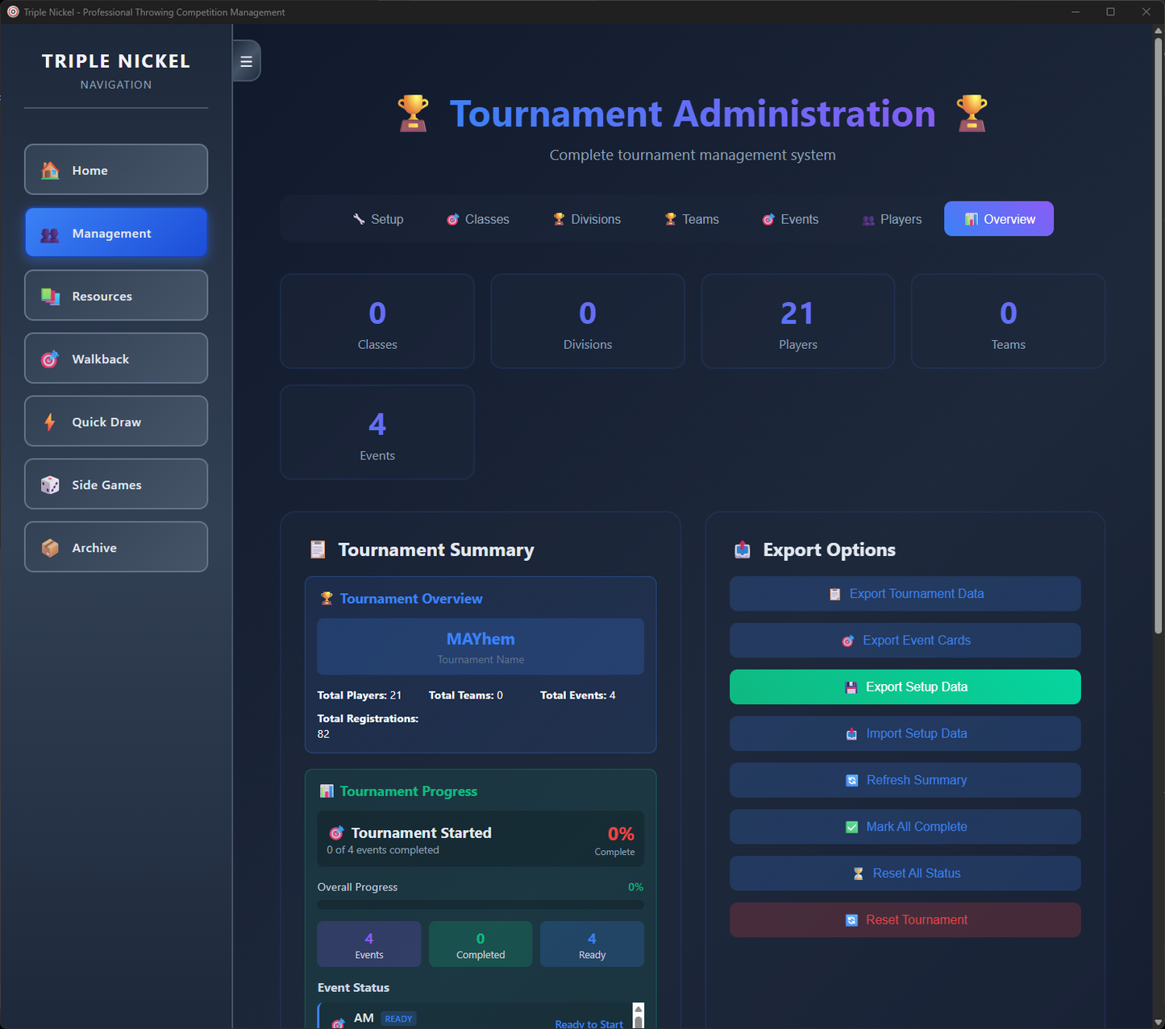The height and width of the screenshot is (1029, 1165).
Task: Click the house icon beside Home
Action: [50, 170]
